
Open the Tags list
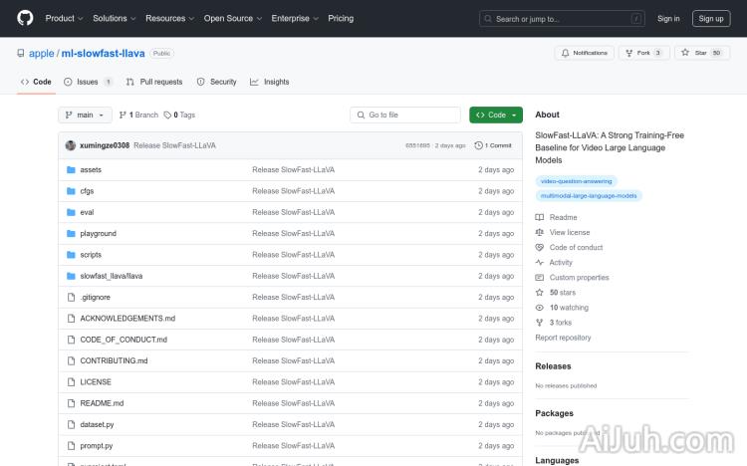coord(180,116)
